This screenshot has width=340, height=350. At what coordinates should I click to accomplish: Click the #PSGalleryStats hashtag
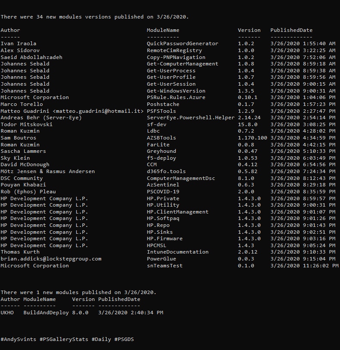(x=64, y=340)
